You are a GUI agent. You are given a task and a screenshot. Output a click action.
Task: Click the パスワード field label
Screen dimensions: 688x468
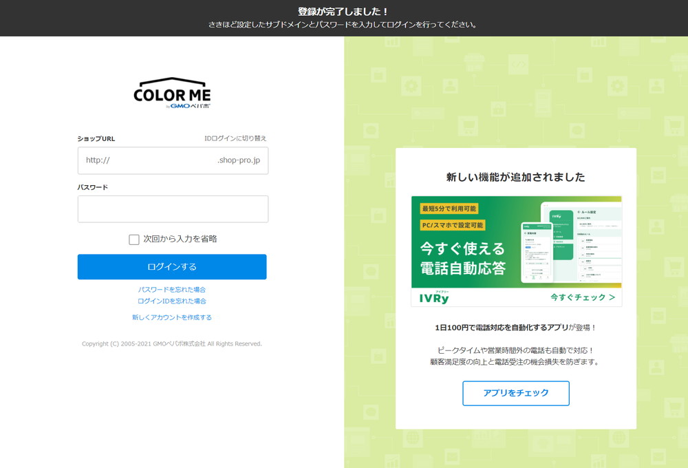(93, 187)
